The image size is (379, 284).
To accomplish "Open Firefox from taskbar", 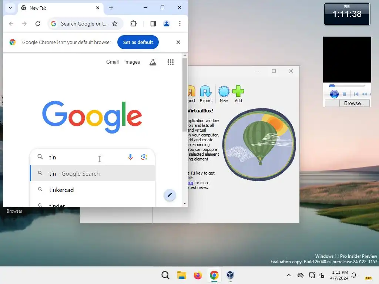I will coord(198,275).
